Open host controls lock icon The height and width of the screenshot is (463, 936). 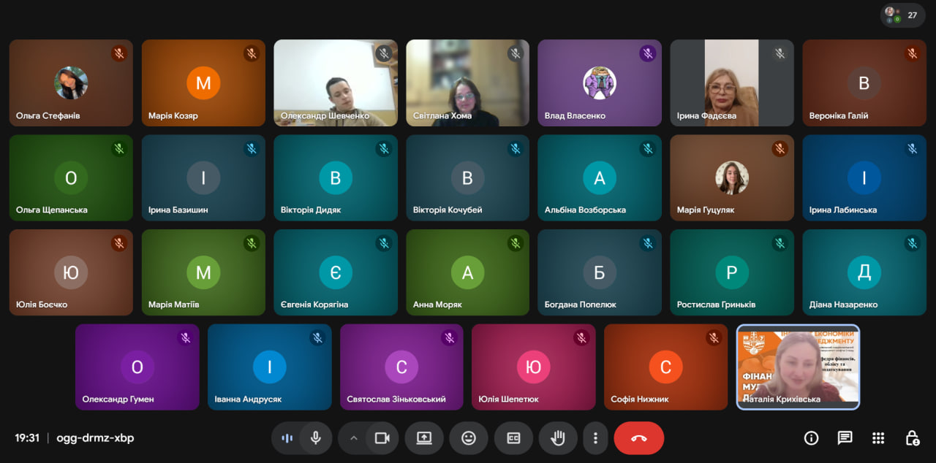click(x=912, y=438)
